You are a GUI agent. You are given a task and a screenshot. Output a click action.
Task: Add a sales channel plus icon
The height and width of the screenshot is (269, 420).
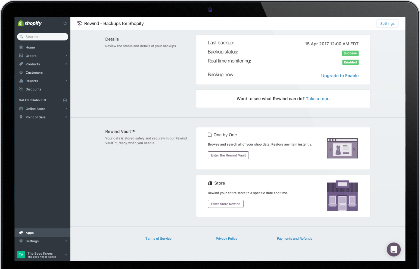[x=65, y=100]
